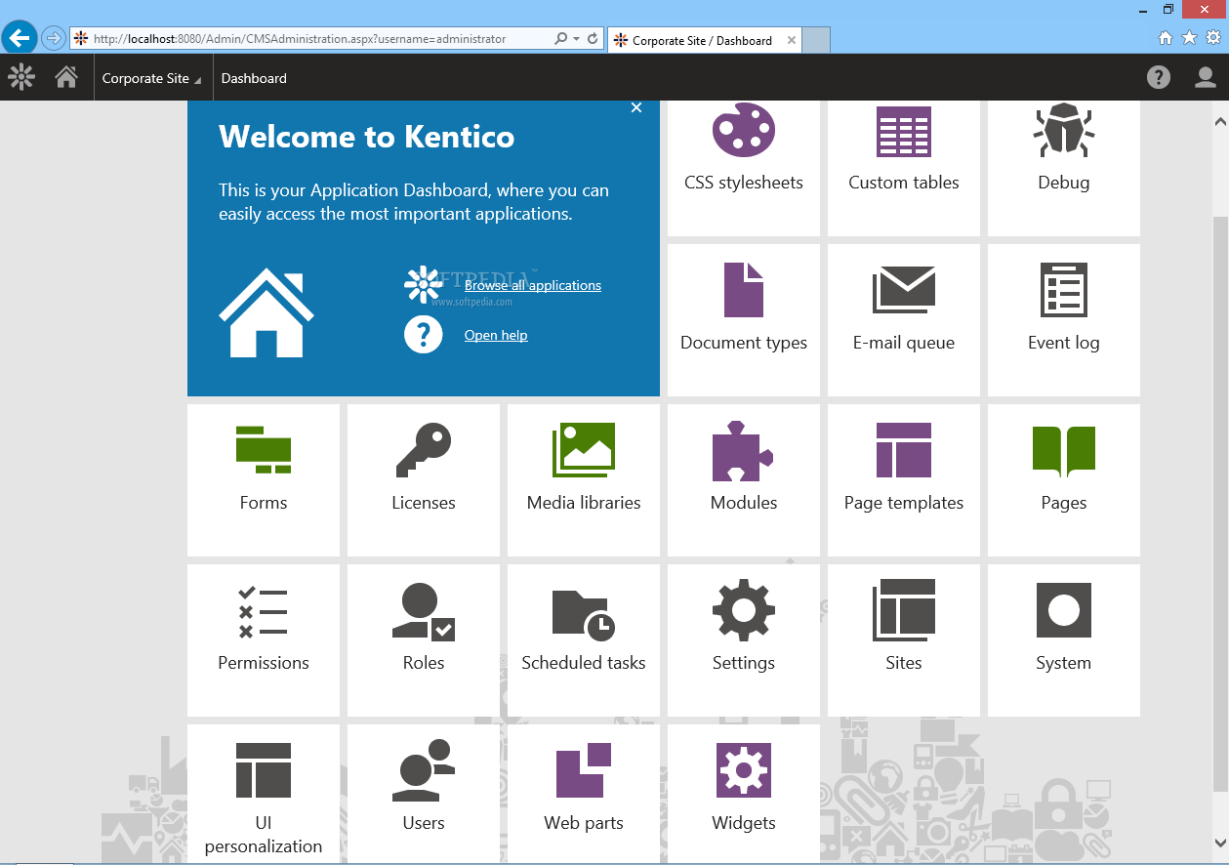This screenshot has height=865, width=1229.
Task: Open browser tools gear icon
Action: click(x=1213, y=38)
